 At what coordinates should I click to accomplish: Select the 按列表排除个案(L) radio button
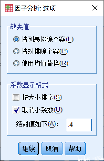click(x=16, y=39)
